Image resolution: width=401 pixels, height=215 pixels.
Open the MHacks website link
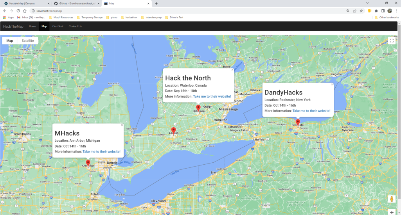click(x=102, y=151)
